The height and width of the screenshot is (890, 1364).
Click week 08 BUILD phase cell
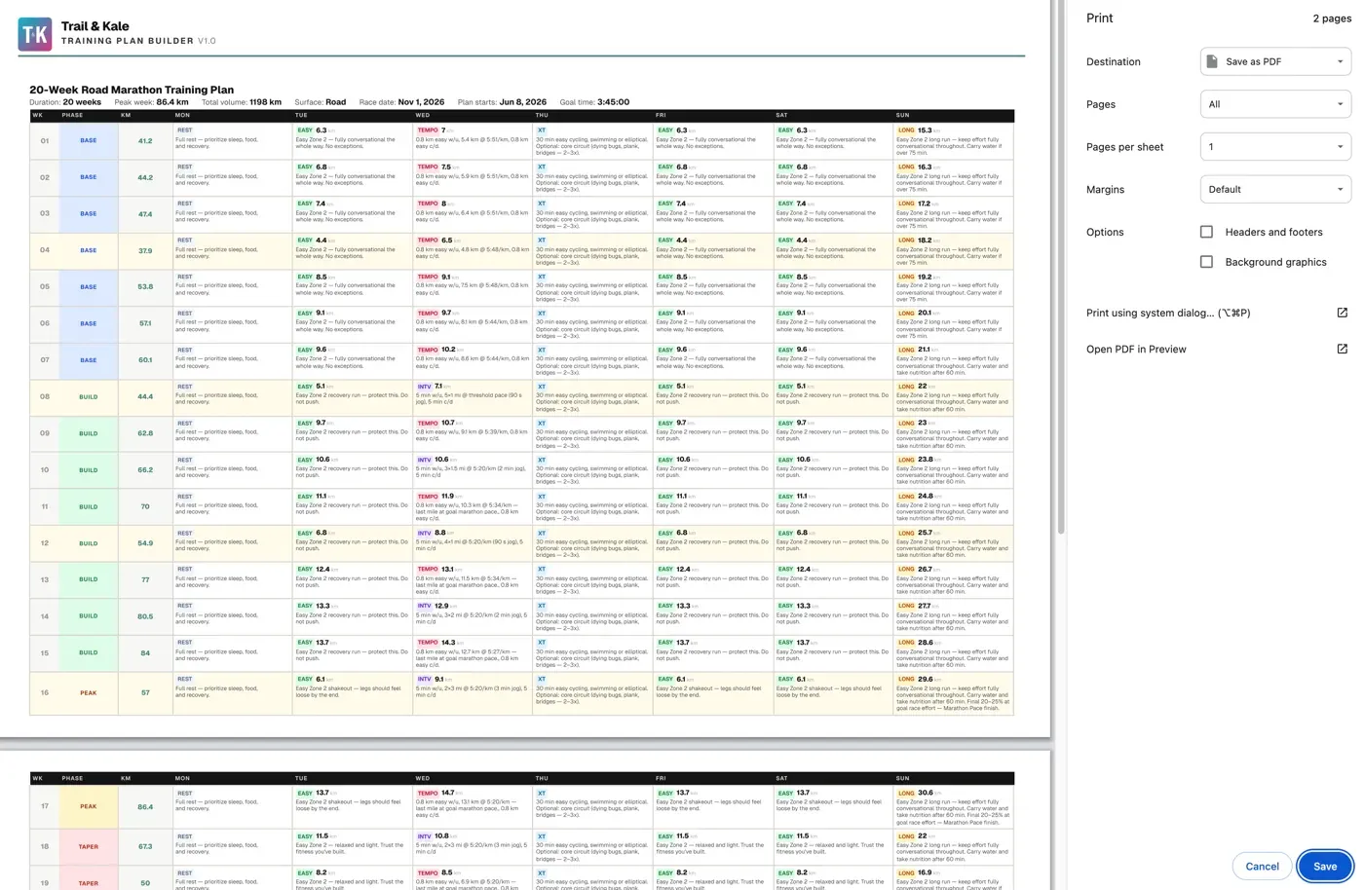click(x=88, y=397)
